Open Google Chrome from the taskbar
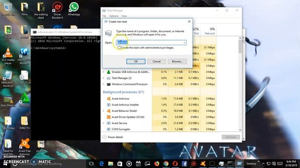Image resolution: width=300 pixels, height=168 pixels. 166,164
